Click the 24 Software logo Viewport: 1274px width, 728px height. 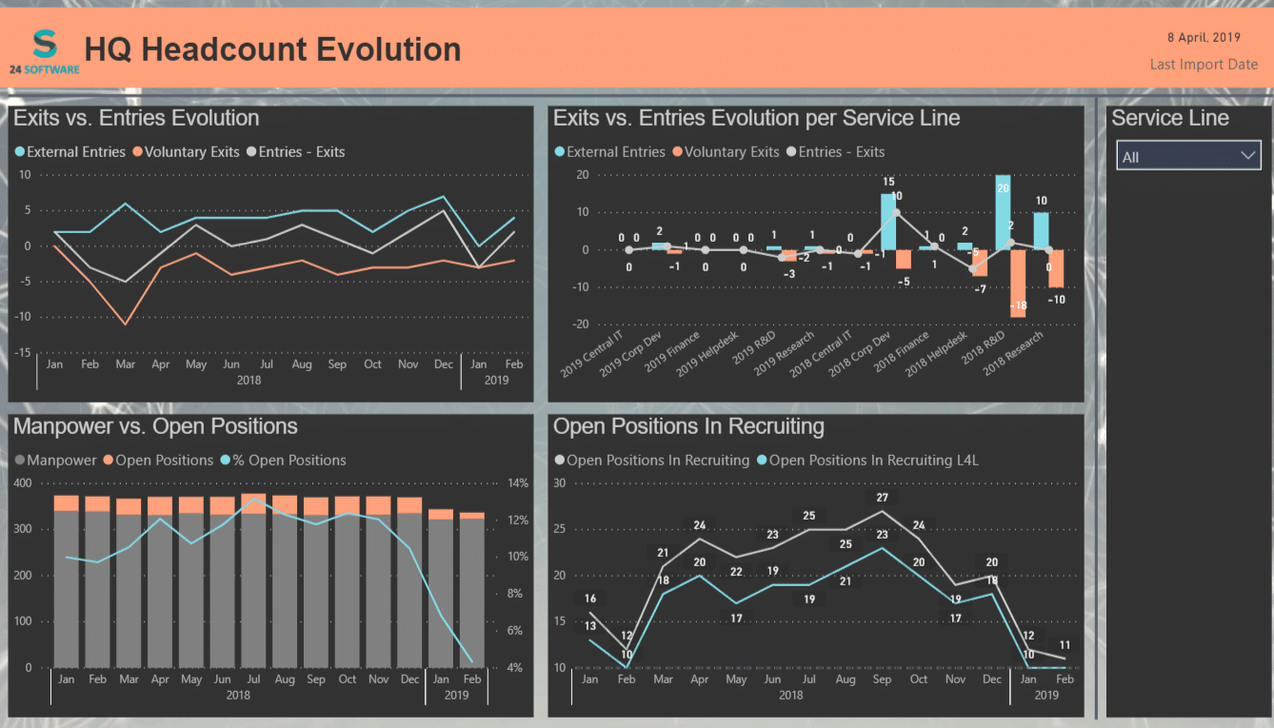44,51
